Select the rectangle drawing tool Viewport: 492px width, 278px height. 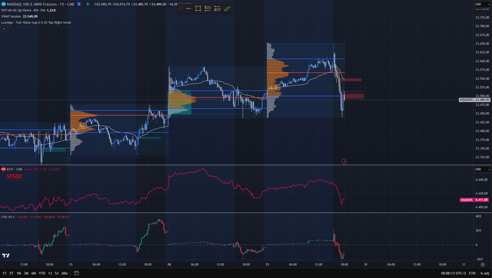[198, 8]
